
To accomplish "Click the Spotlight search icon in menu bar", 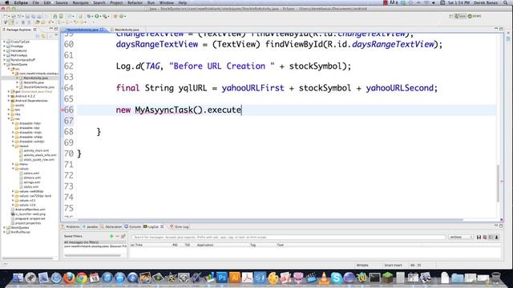I will click(506, 2).
